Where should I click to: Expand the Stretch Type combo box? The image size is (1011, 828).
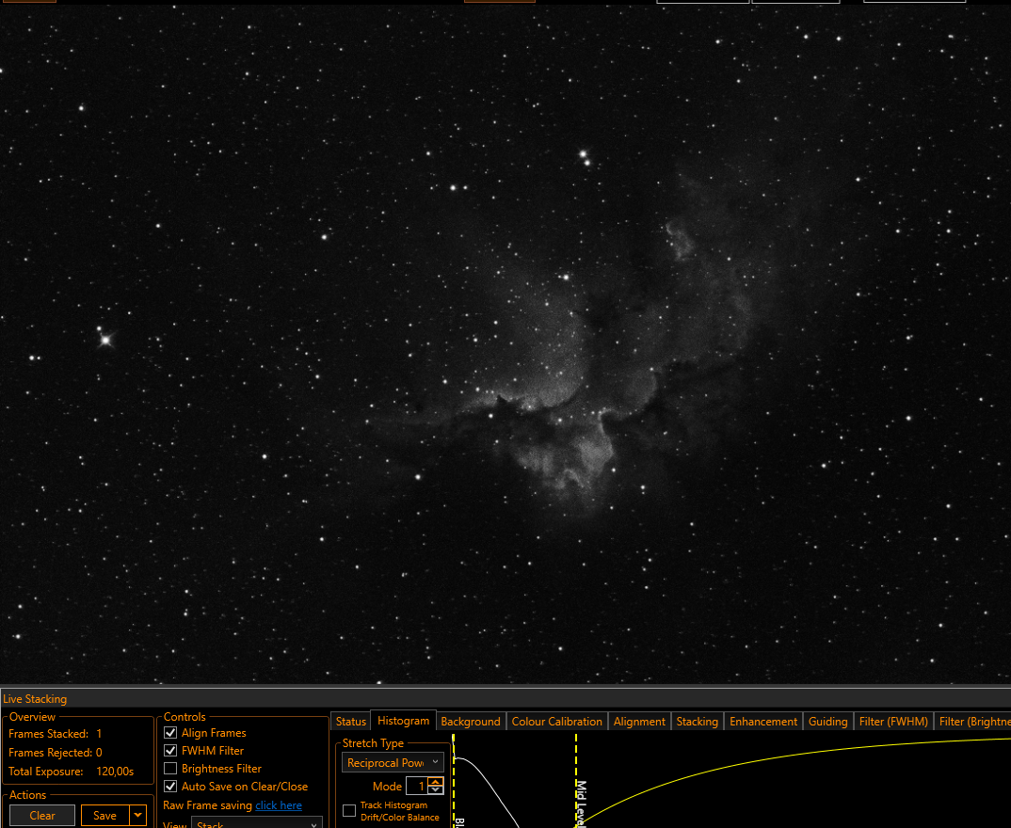(392, 762)
